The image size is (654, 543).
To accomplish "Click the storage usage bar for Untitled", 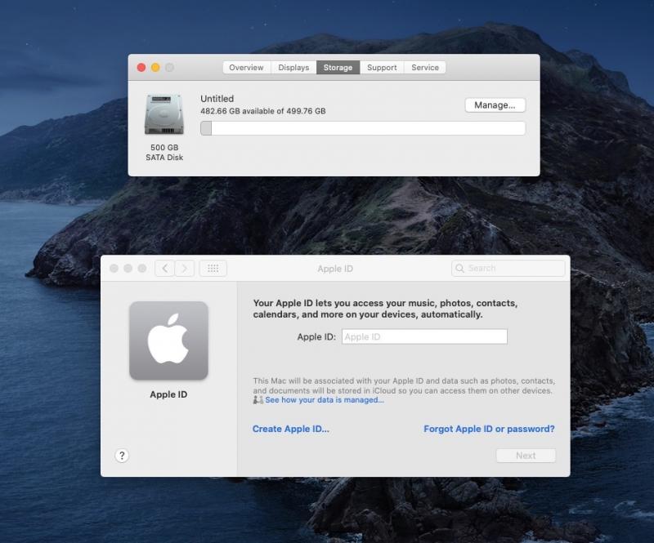I will pos(362,128).
